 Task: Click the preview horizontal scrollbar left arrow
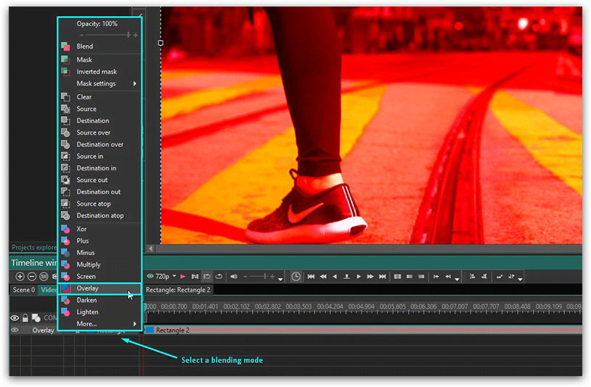151,249
